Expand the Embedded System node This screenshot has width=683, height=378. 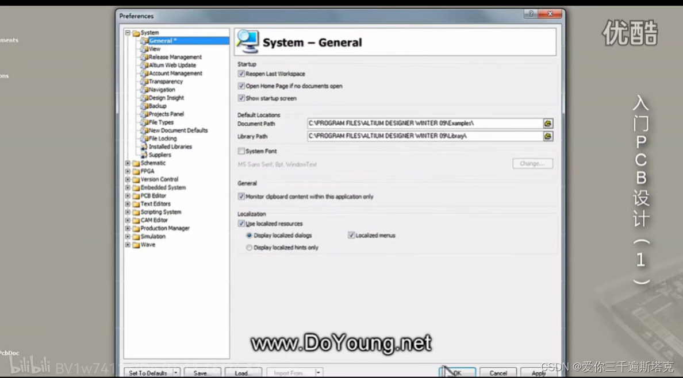(x=128, y=188)
